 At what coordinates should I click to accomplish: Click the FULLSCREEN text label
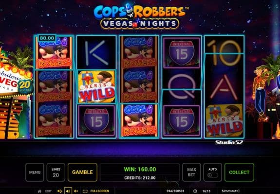point(100,191)
